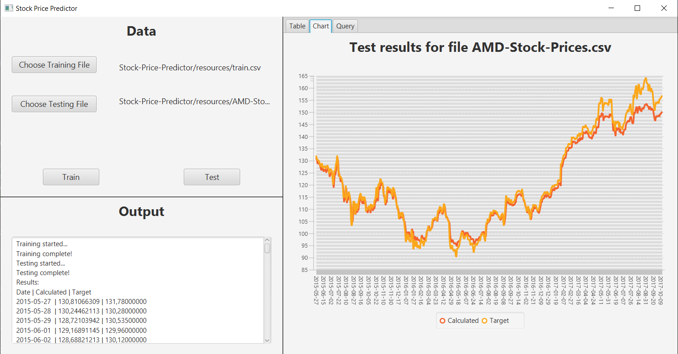Select the train.csv file path text

coord(190,67)
